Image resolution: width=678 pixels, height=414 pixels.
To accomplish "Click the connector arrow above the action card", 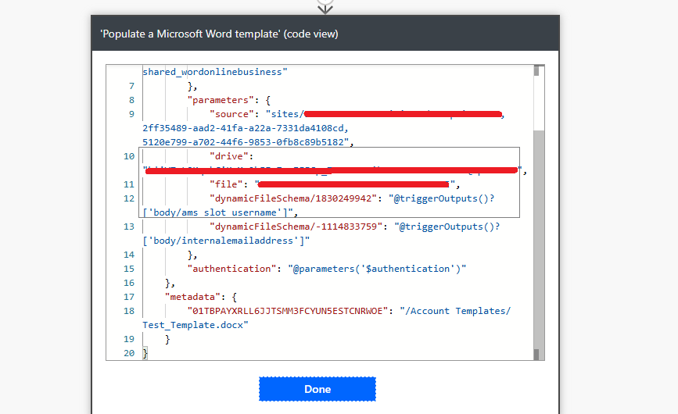I will pos(325,6).
